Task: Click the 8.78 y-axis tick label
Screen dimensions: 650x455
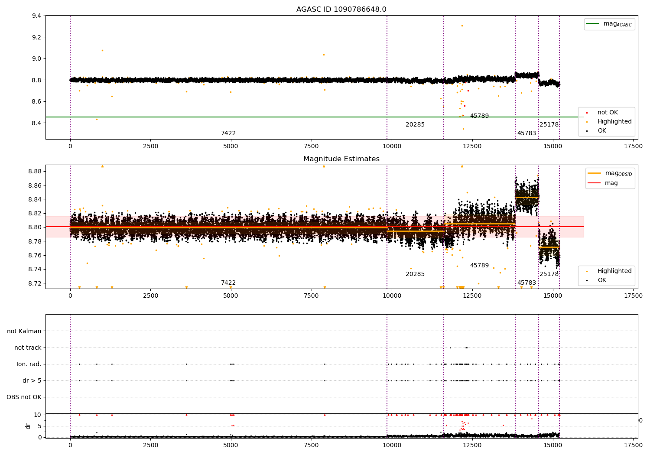Action: (35, 241)
